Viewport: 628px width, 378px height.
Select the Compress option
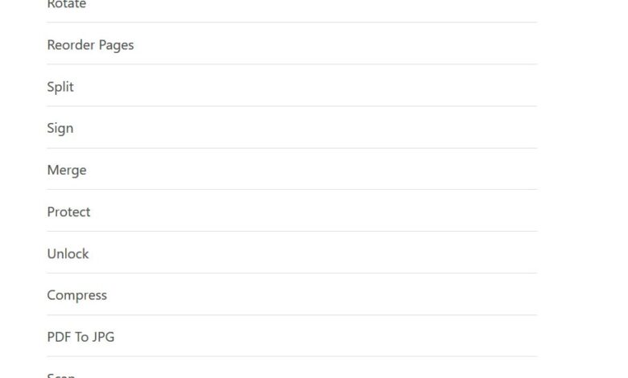pyautogui.click(x=76, y=295)
